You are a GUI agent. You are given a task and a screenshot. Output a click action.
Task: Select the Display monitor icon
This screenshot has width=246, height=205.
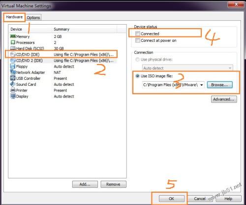[13, 96]
